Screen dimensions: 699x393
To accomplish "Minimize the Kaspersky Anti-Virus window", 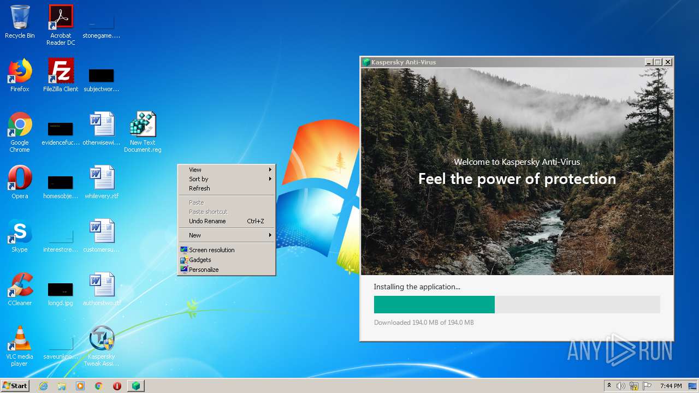I will 649,62.
